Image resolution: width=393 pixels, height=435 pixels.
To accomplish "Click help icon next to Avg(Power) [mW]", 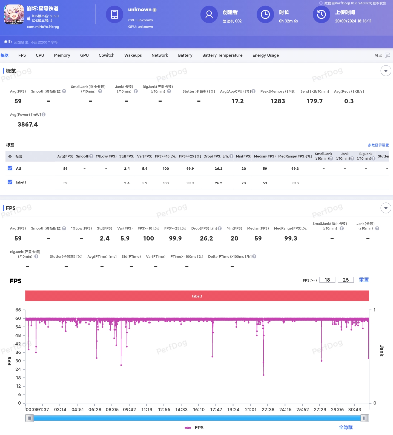I will pyautogui.click(x=44, y=115).
